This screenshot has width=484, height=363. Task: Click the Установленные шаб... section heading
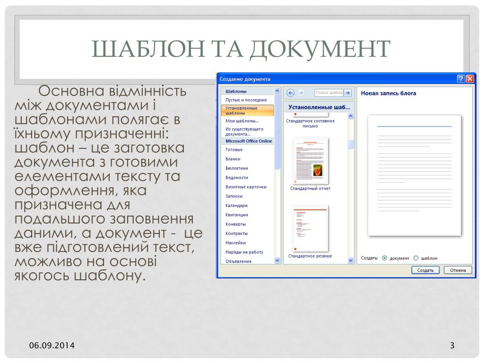point(319,107)
